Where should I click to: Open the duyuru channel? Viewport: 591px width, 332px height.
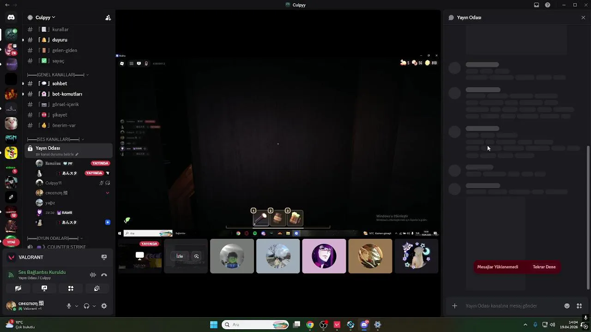pyautogui.click(x=68, y=40)
